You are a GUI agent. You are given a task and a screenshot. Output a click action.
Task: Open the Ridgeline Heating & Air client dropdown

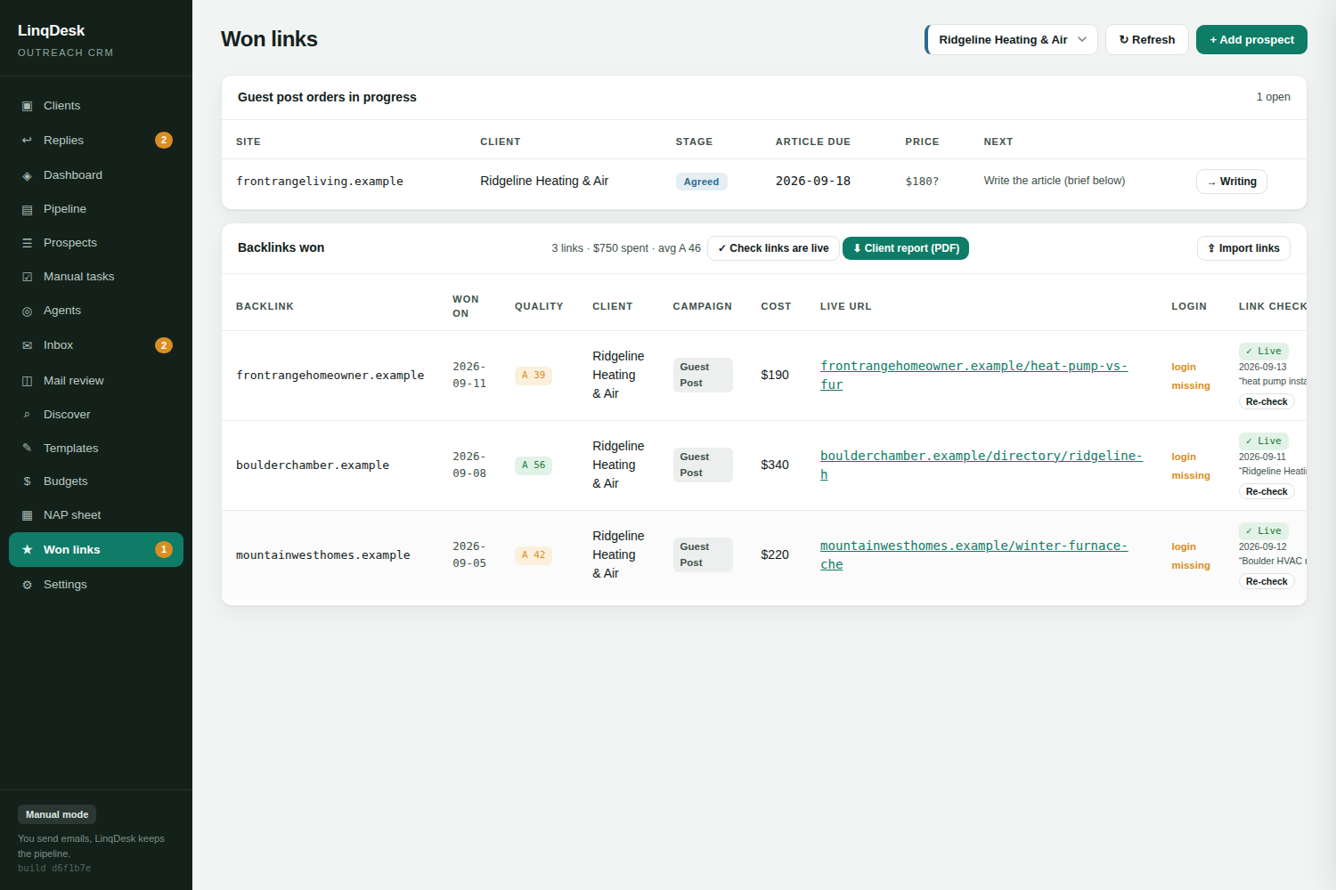click(1011, 39)
